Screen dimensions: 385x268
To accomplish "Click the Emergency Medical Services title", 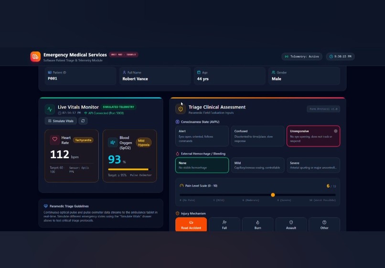I will [75, 55].
